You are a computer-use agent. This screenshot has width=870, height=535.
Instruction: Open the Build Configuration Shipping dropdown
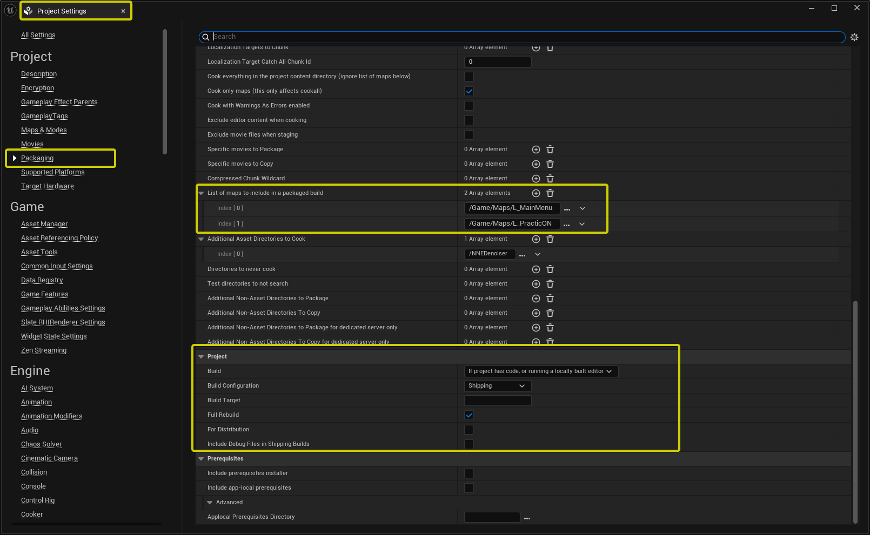497,386
